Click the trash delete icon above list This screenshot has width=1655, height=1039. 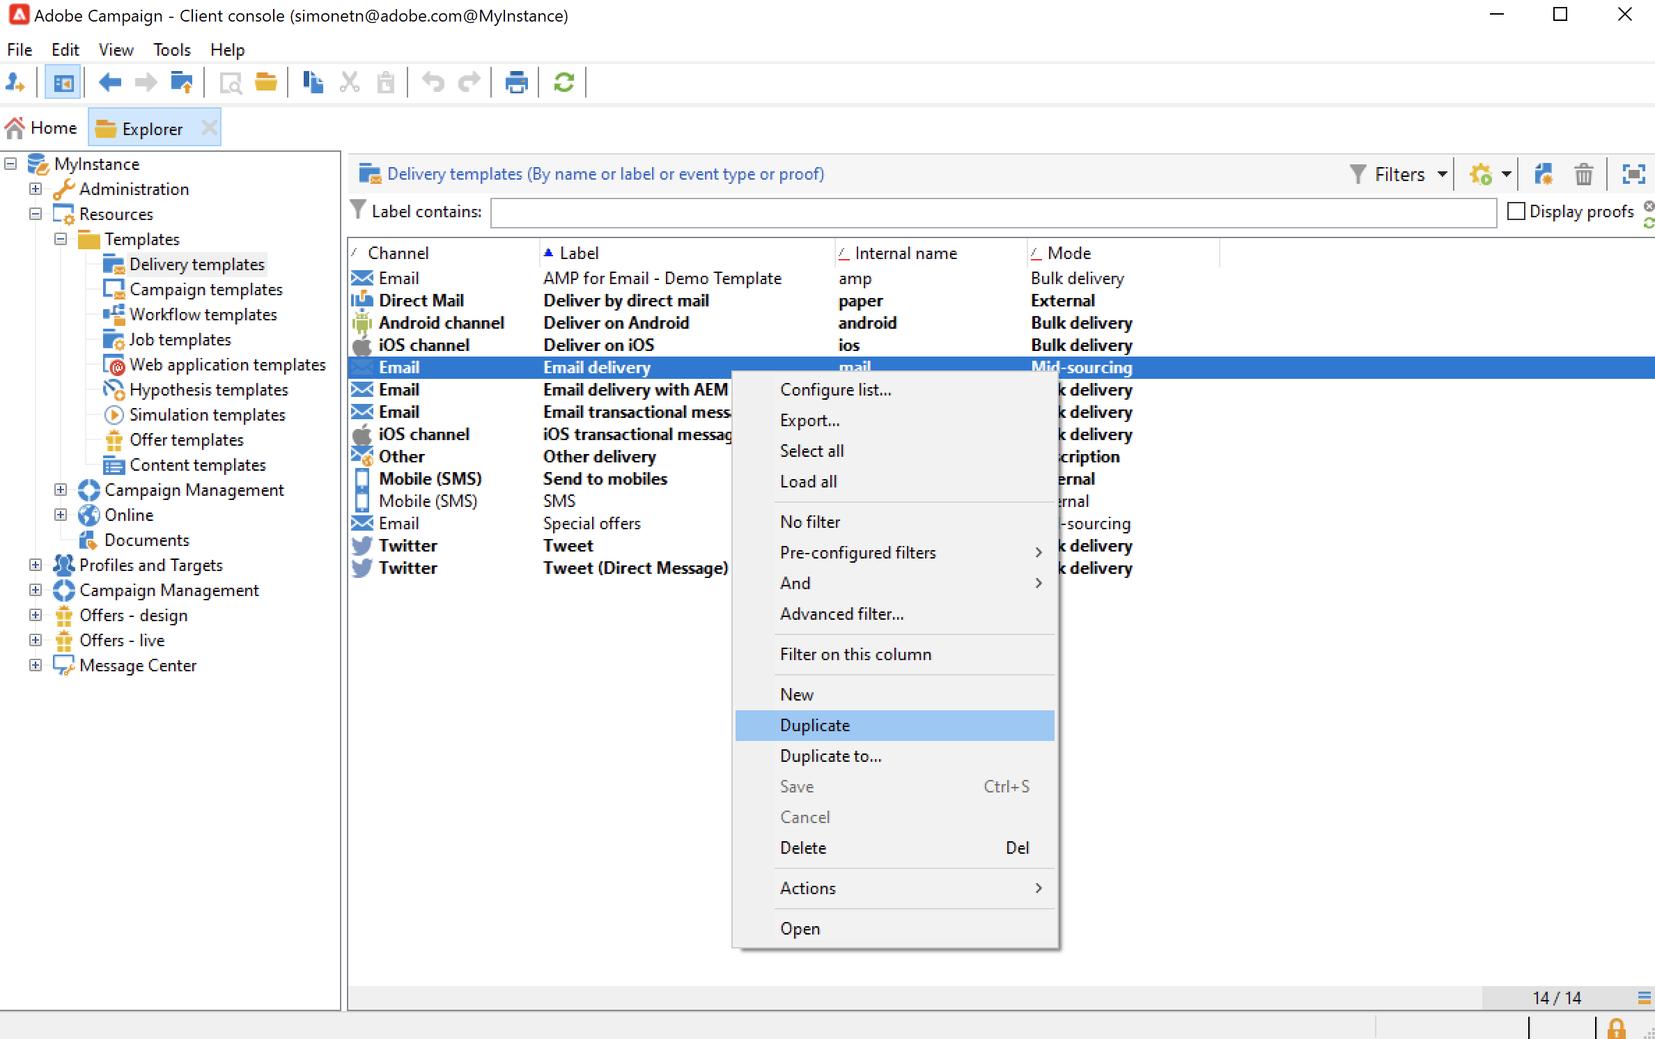coord(1583,174)
